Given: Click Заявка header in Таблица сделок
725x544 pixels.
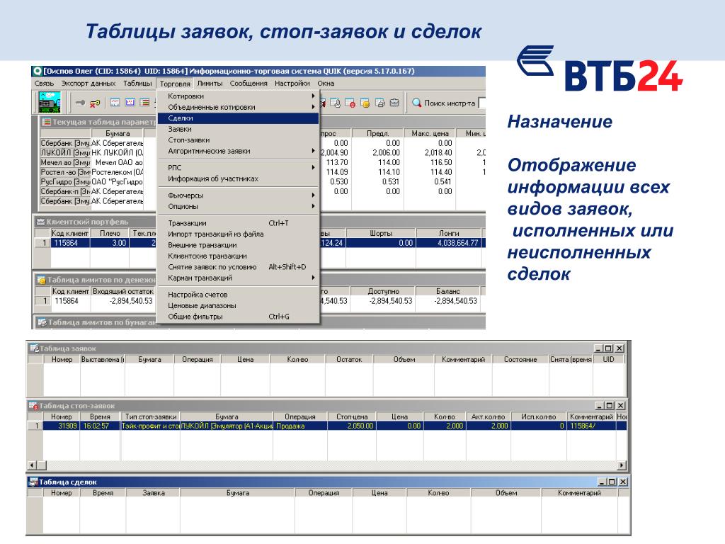Looking at the screenshot, I should pos(154,493).
